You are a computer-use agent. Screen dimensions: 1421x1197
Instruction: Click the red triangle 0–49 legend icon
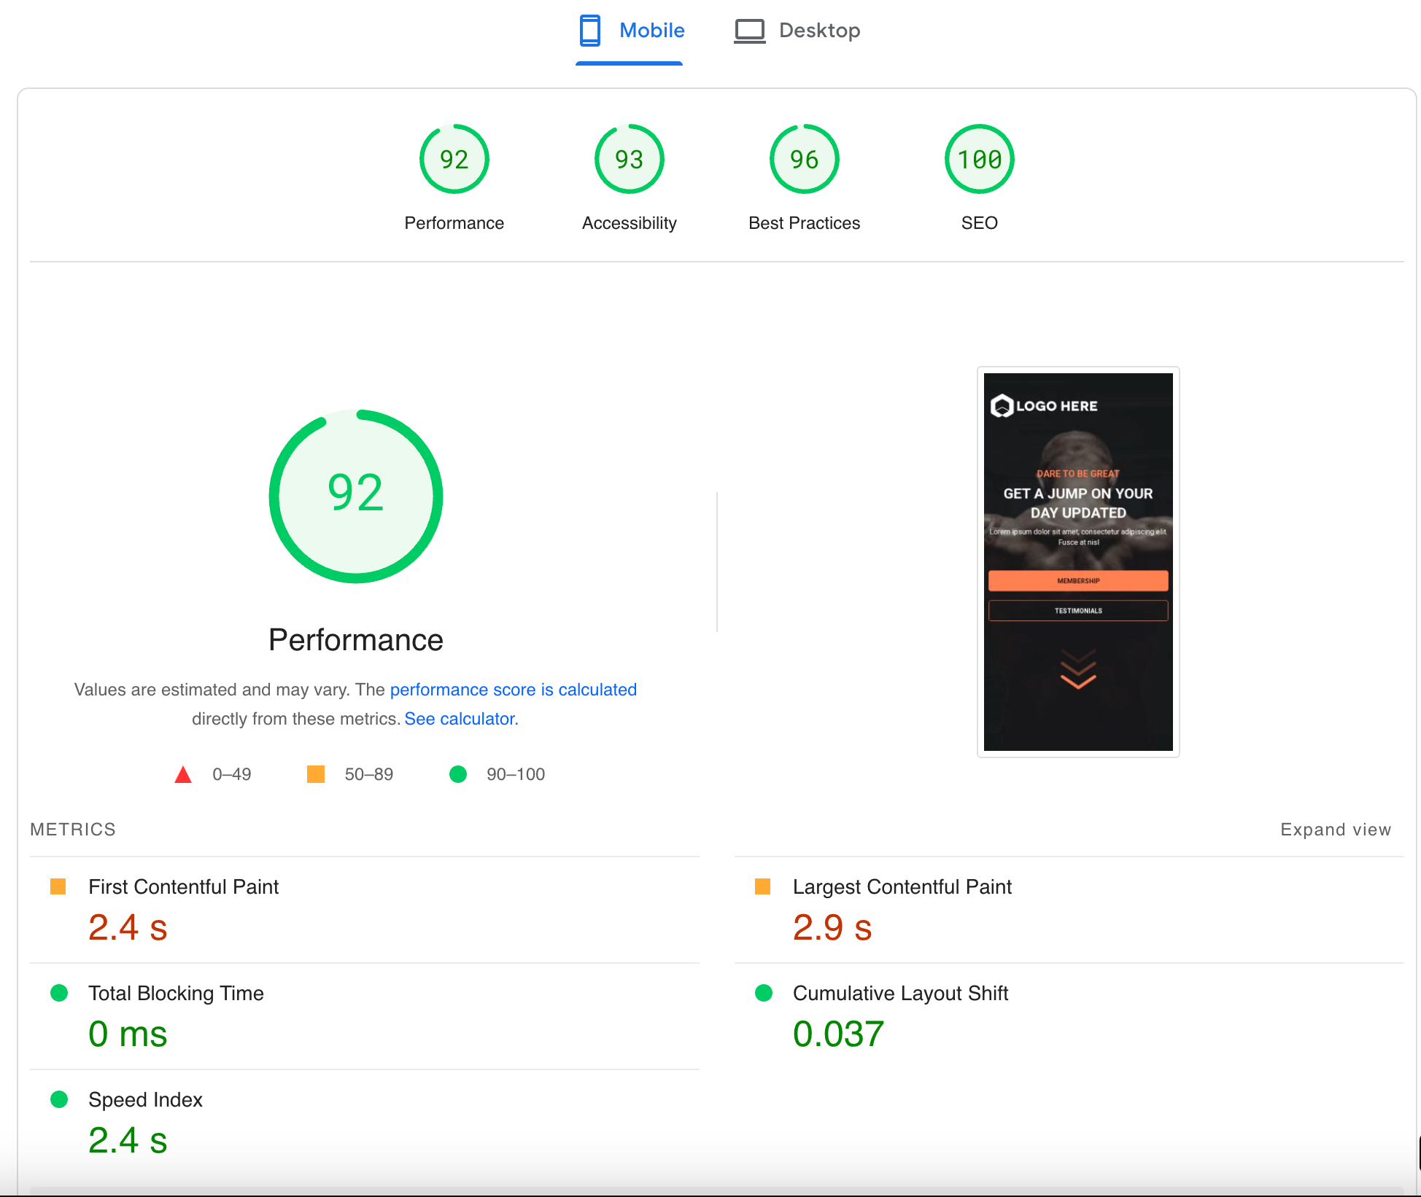coord(183,774)
